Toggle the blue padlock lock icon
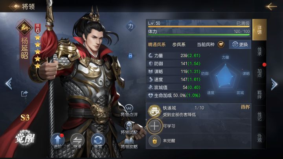 point(130,56)
